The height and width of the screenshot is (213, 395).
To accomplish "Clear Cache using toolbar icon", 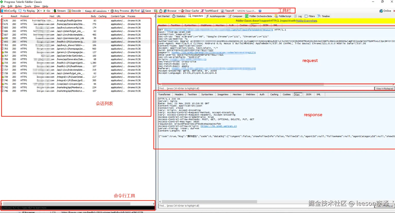I will pos(190,11).
